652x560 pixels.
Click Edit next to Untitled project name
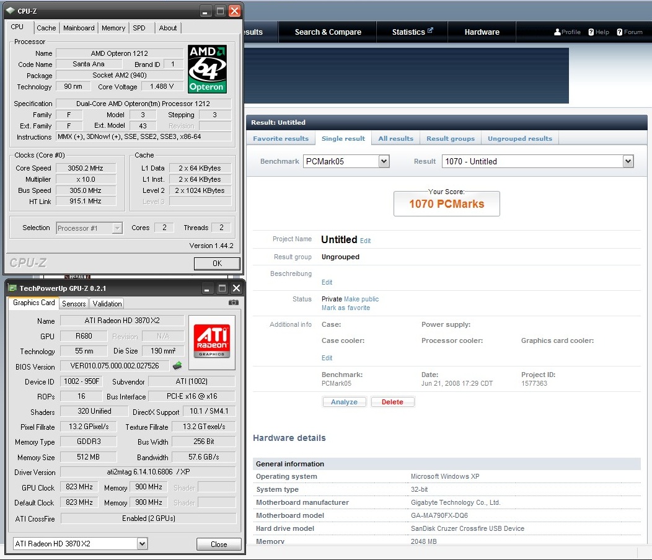pos(365,241)
